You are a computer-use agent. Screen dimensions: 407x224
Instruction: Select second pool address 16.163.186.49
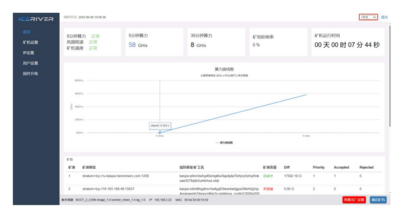(x=108, y=189)
